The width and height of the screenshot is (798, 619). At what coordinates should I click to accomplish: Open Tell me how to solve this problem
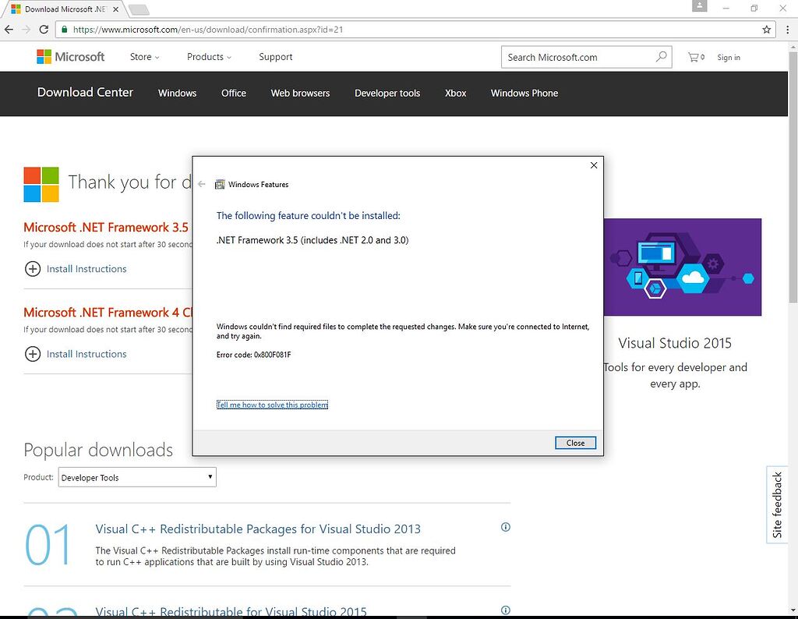point(271,405)
